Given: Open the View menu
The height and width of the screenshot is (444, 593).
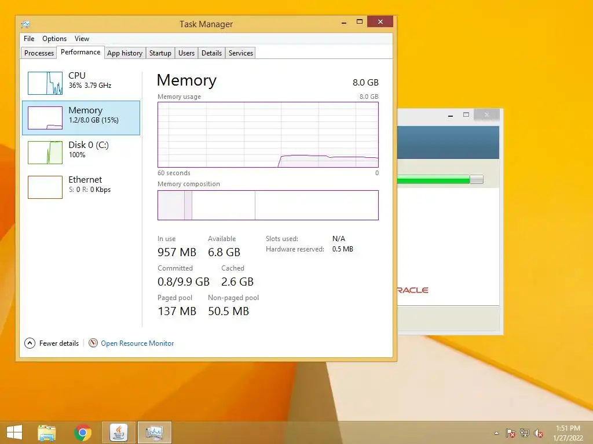Looking at the screenshot, I should click(x=82, y=39).
